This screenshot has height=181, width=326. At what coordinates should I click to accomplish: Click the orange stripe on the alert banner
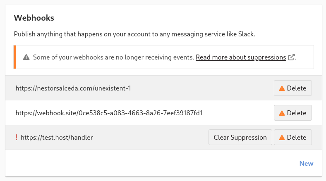pyautogui.click(x=15, y=57)
